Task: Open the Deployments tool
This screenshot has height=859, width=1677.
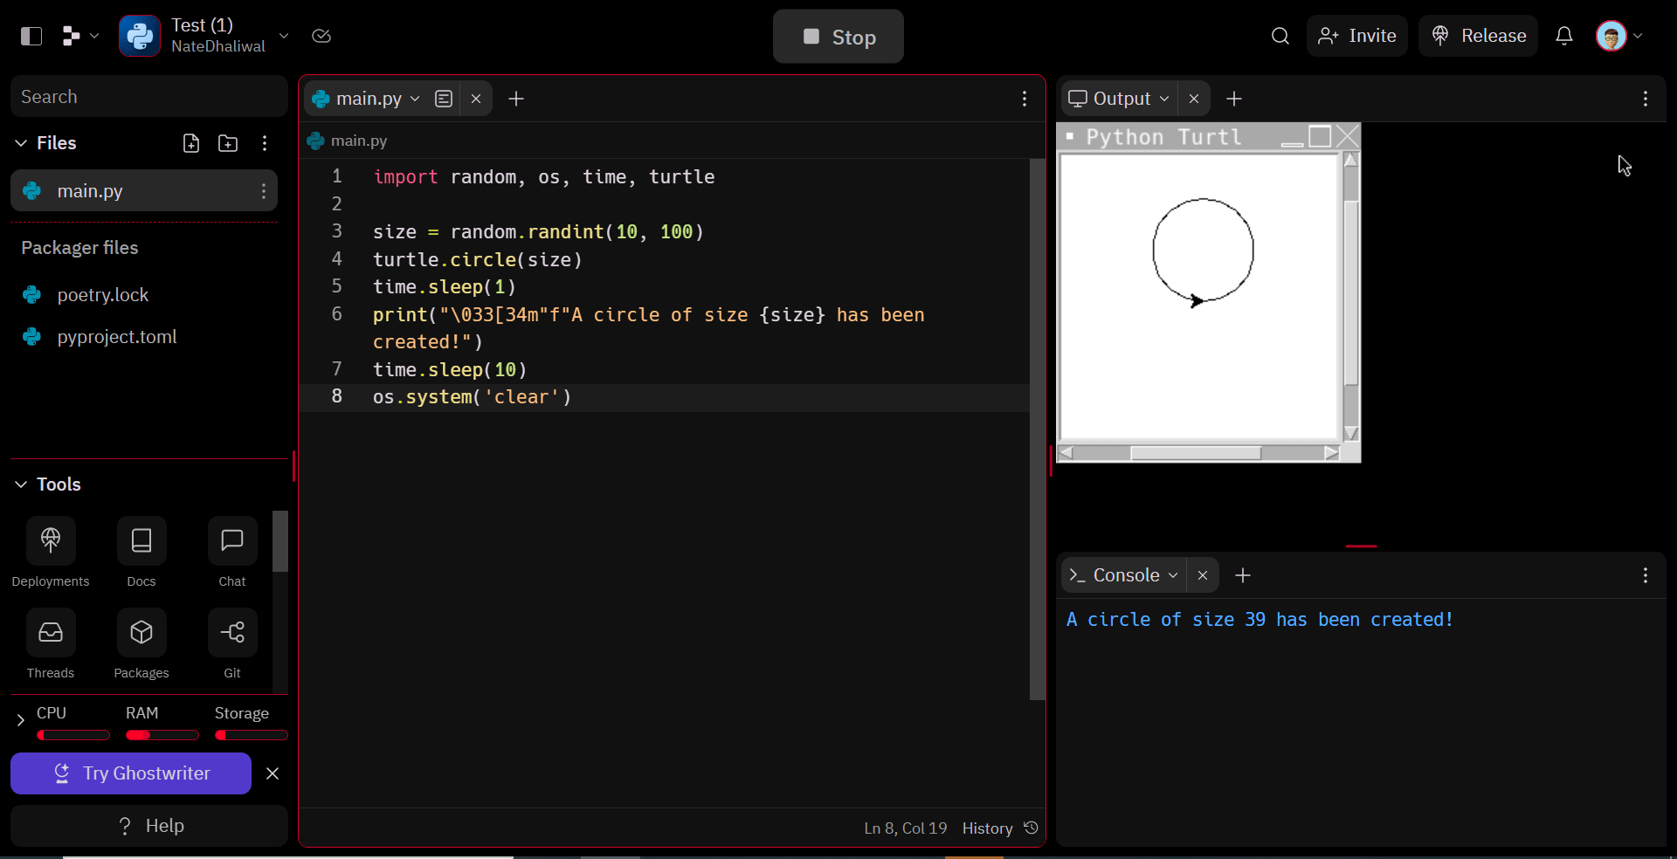Action: point(51,541)
